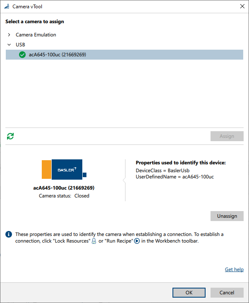The height and width of the screenshot is (303, 249).
Task: Click the 'Properties used to identify this device' heading
Action: point(181,163)
